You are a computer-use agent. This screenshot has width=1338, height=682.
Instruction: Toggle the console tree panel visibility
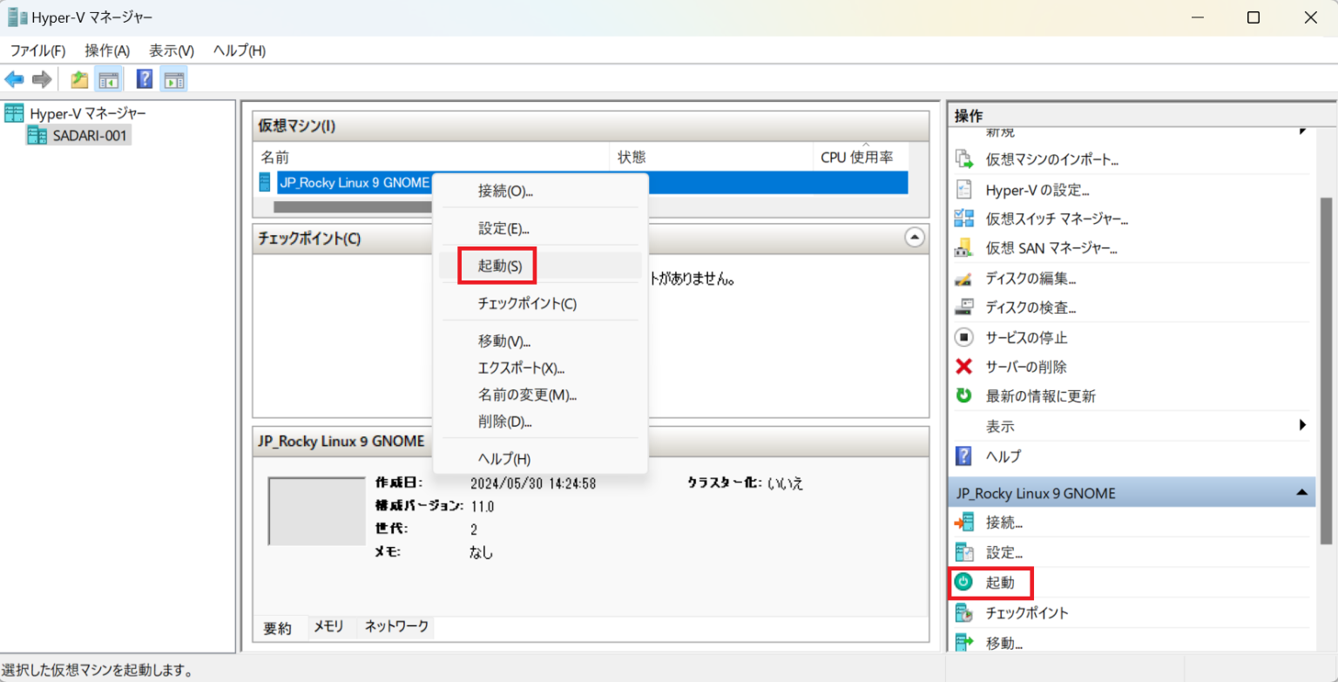(x=108, y=78)
